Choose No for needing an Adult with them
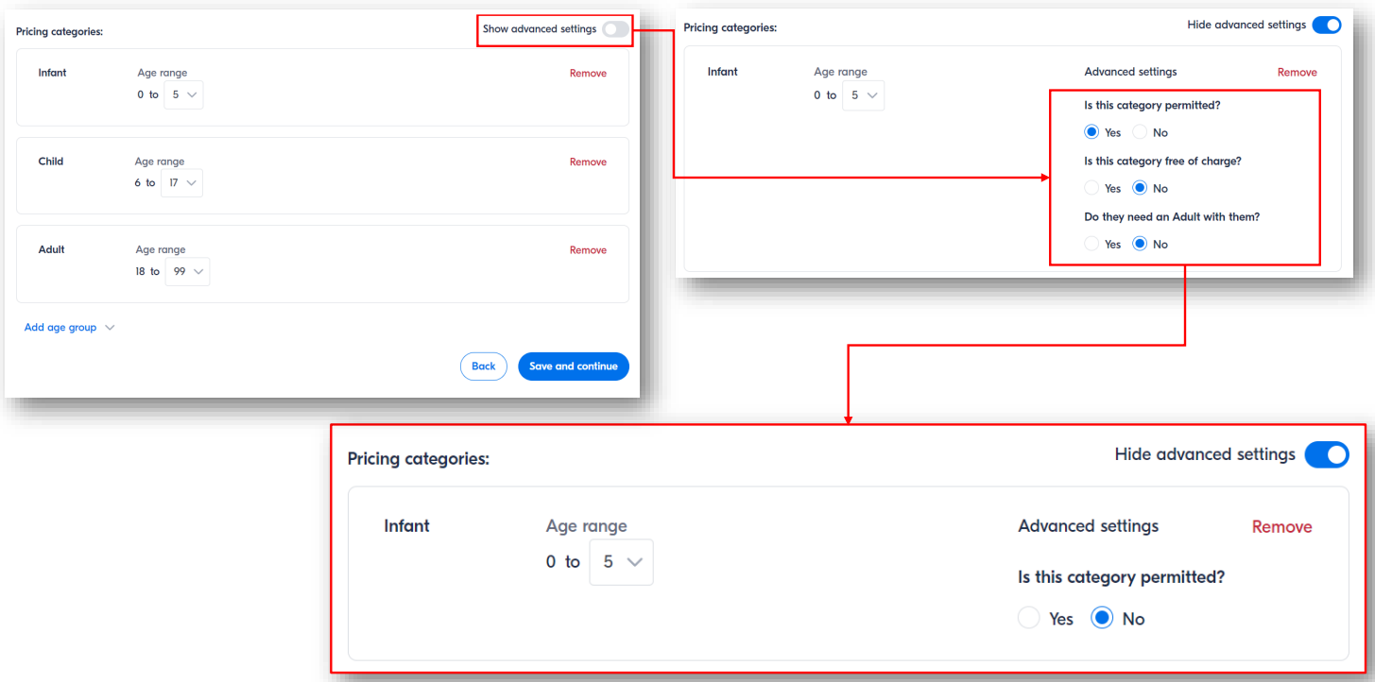The height and width of the screenshot is (682, 1375). pos(1140,244)
